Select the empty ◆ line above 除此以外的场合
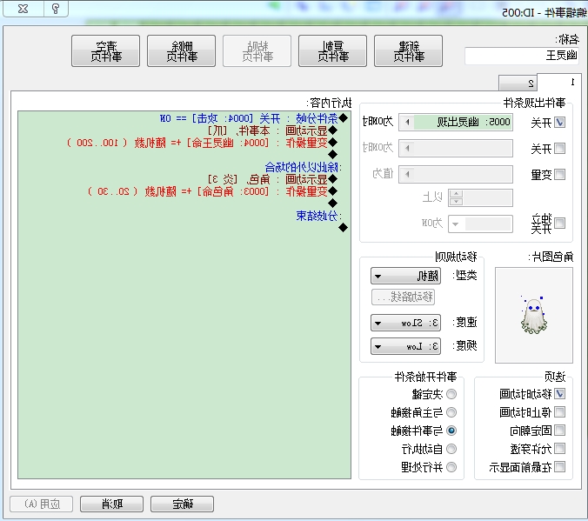 [332, 155]
